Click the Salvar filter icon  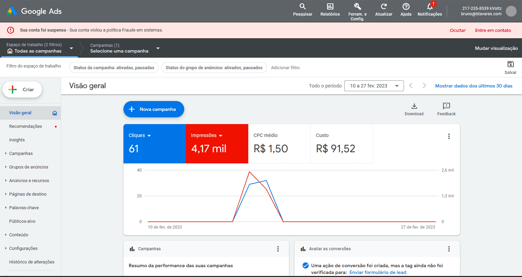point(510,64)
